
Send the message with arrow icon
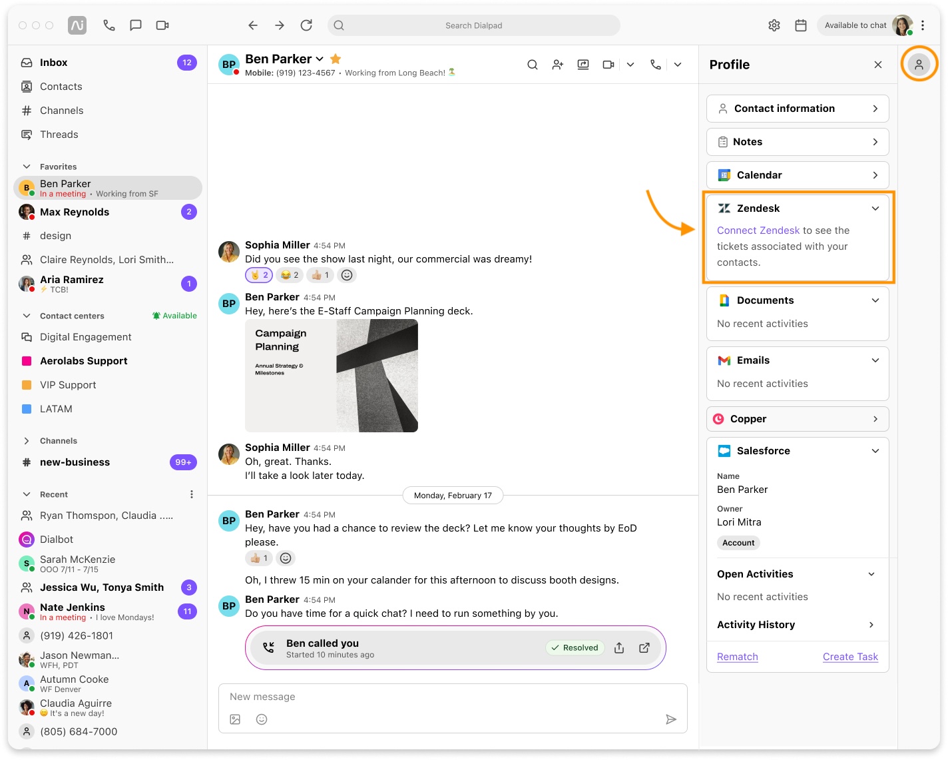click(671, 719)
